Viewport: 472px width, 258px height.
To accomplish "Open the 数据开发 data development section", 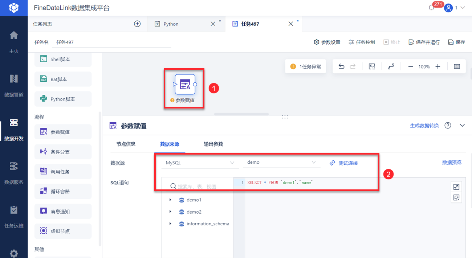I will [x=14, y=129].
